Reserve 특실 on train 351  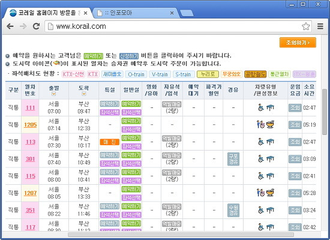coord(109,206)
